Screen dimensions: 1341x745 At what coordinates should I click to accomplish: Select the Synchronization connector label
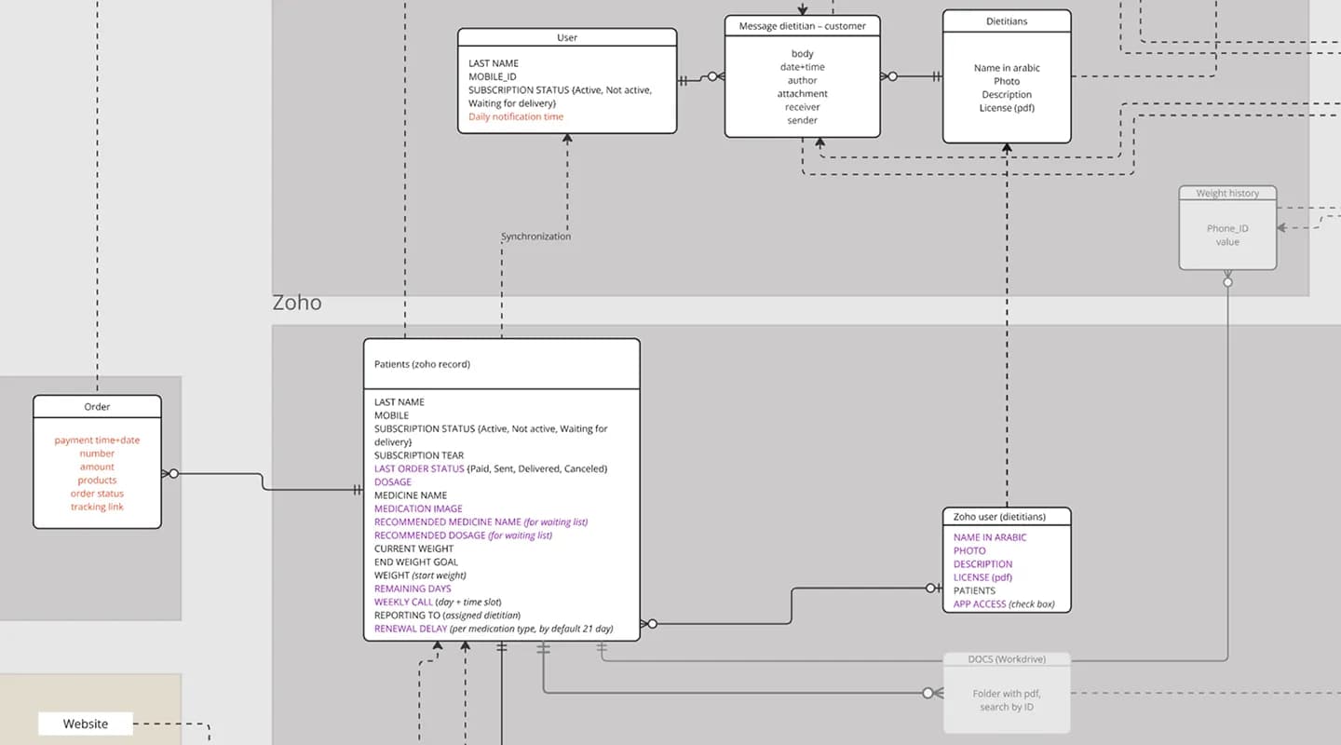[x=536, y=237]
